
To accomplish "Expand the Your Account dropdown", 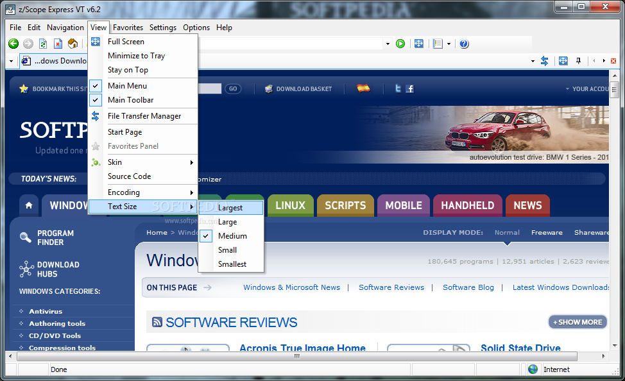I will [588, 89].
